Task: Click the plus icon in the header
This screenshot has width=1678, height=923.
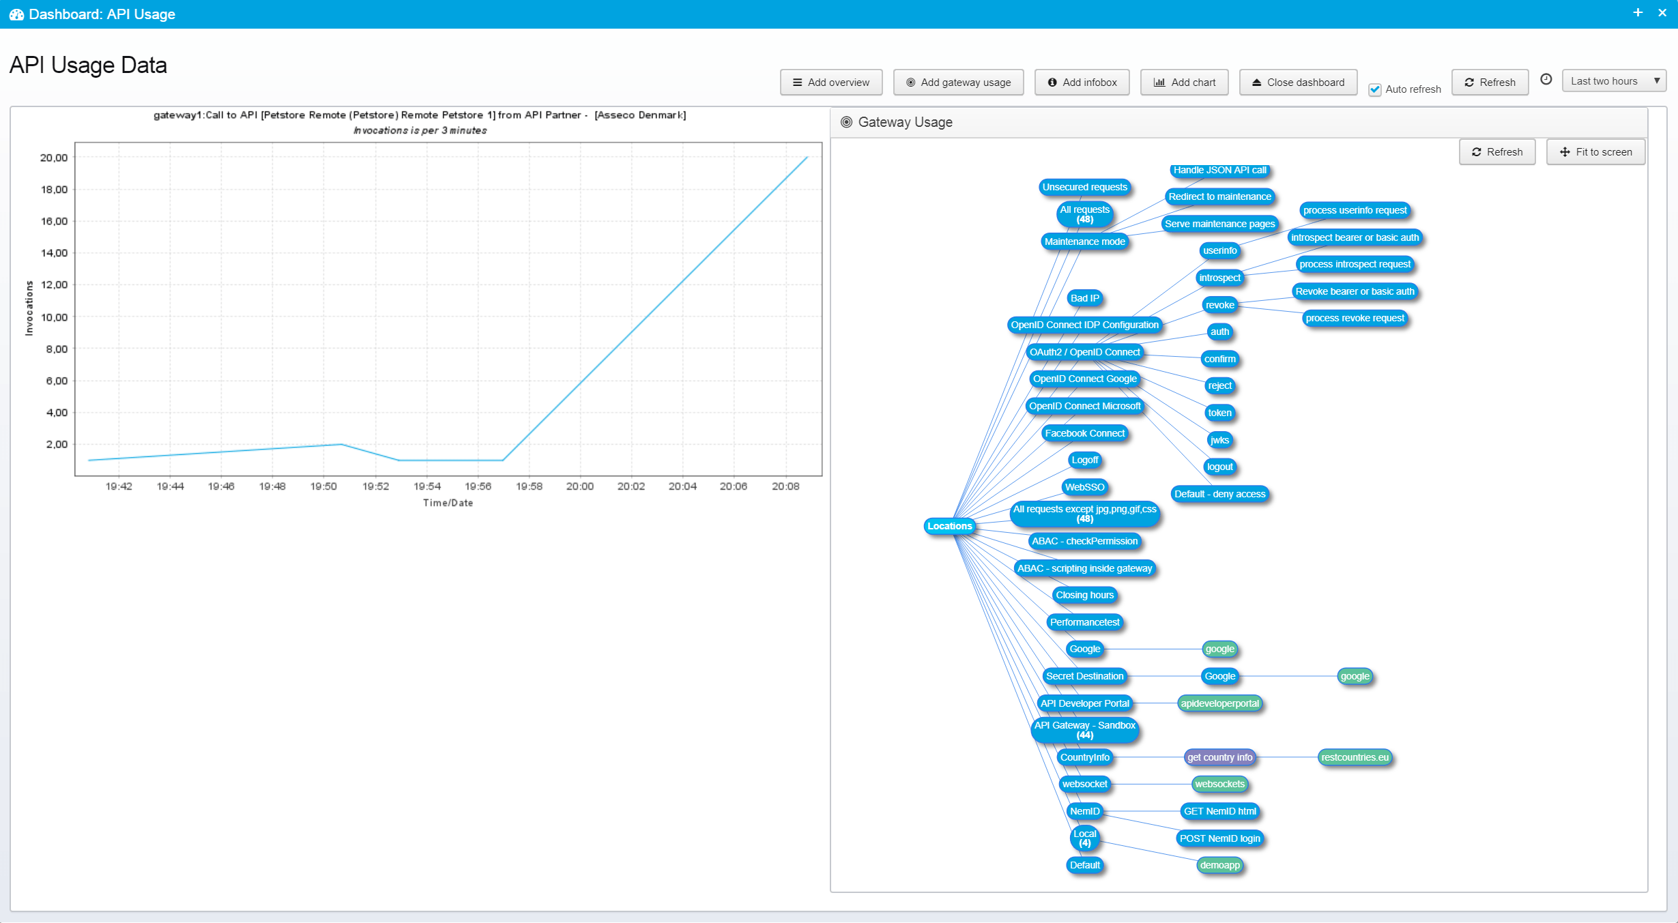Action: click(x=1638, y=13)
